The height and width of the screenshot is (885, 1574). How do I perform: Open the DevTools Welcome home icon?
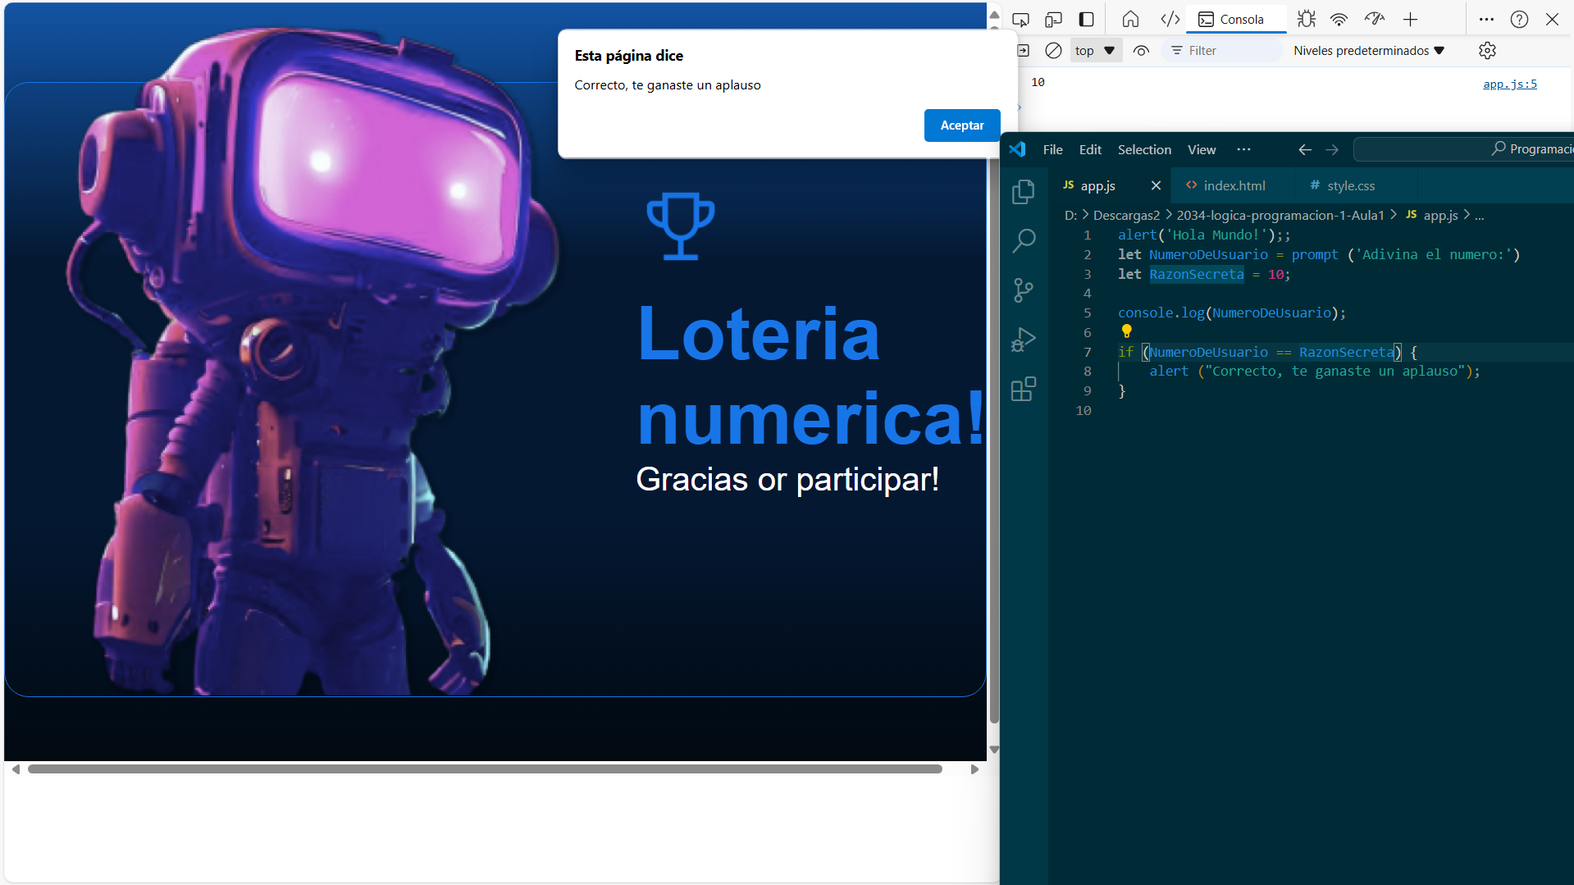(1130, 20)
